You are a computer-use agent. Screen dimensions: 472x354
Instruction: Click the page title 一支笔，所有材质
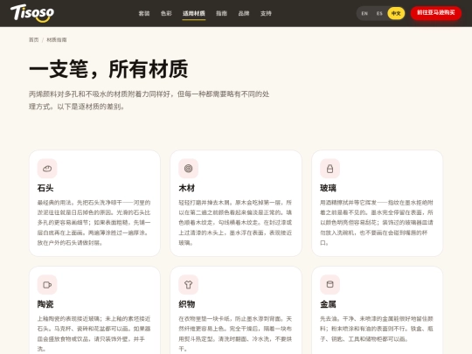108,69
